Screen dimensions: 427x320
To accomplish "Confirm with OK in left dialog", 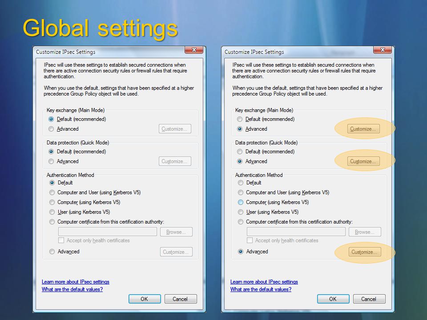I will point(145,299).
